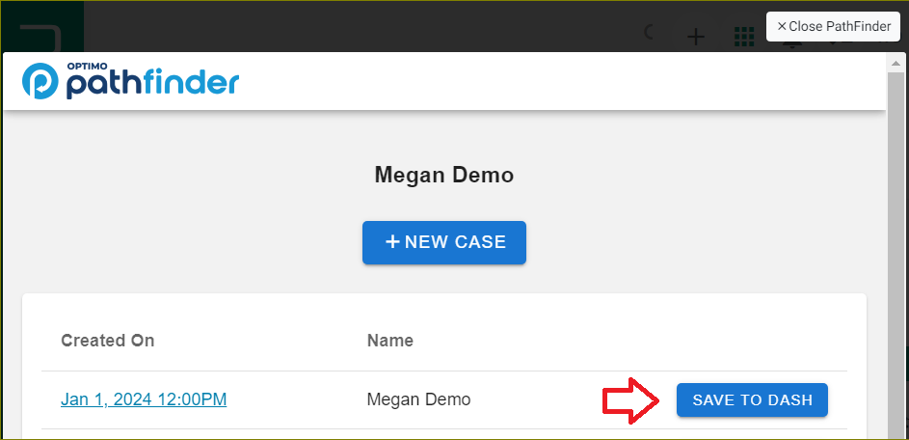The image size is (909, 440).
Task: Select the Megan Demo name cell
Action: [418, 399]
